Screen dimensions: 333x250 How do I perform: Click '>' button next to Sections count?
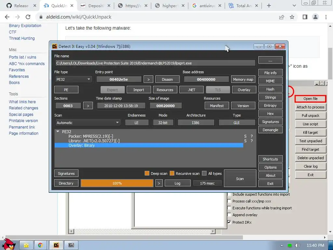tap(88, 106)
